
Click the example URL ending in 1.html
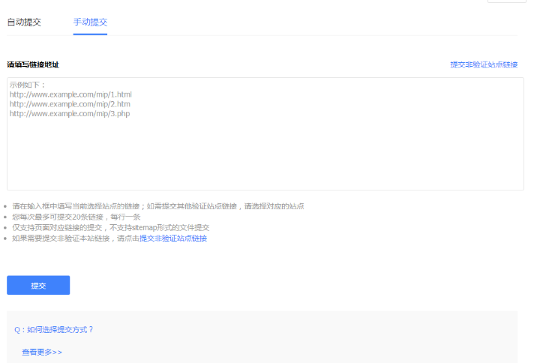click(x=70, y=94)
